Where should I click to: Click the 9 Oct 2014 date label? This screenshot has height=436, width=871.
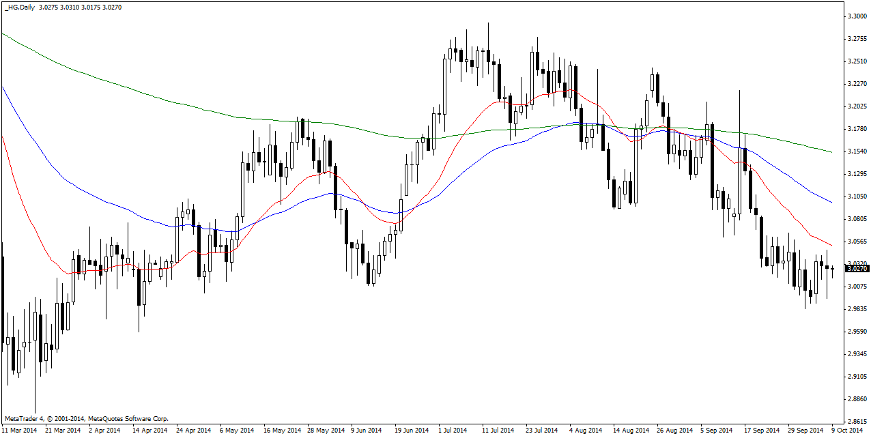(847, 431)
